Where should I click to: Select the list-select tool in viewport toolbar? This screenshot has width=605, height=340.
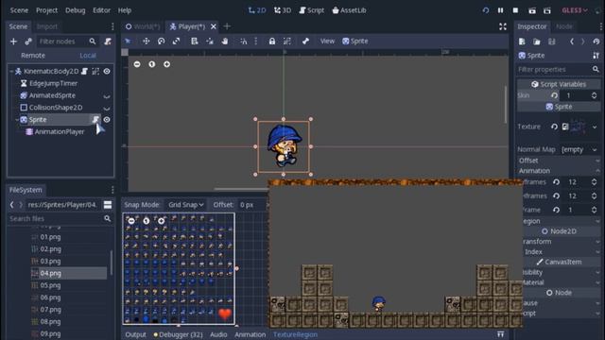(x=195, y=42)
